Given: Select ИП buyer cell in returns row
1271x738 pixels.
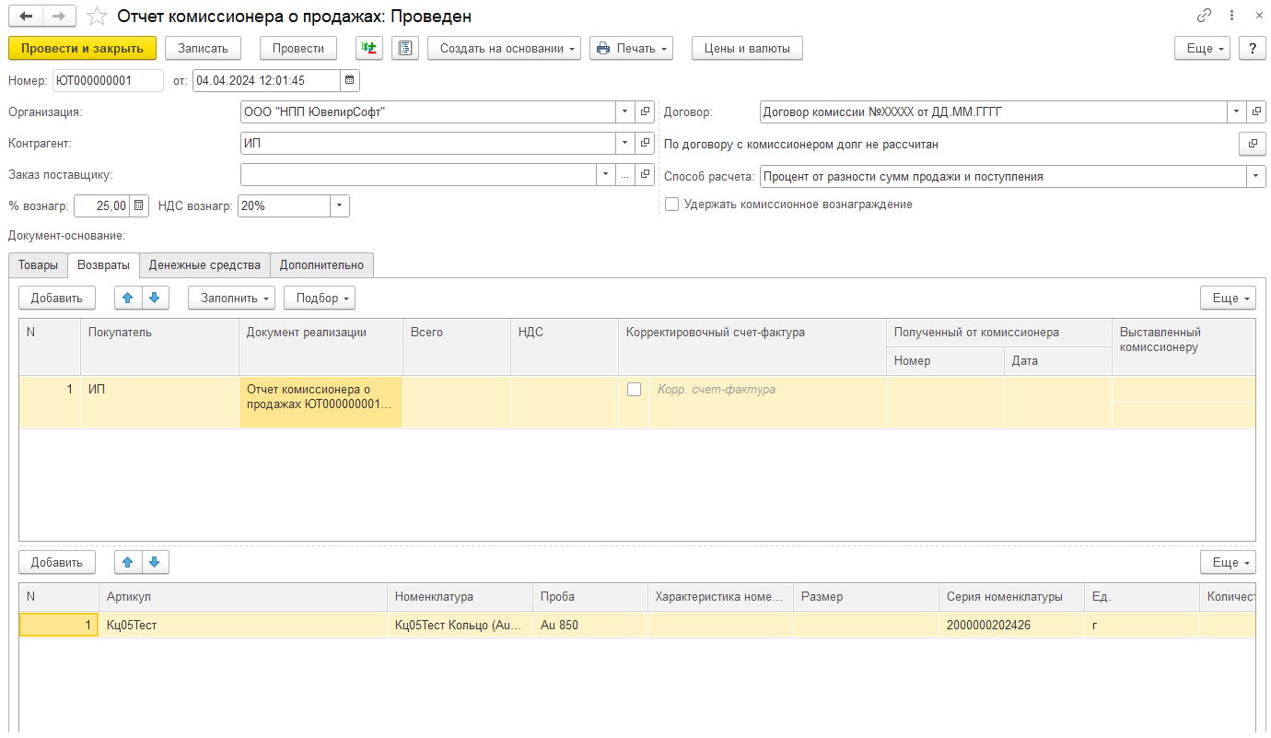Looking at the screenshot, I should pyautogui.click(x=159, y=402).
